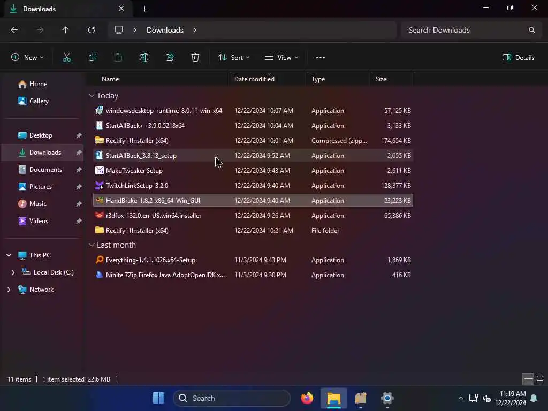548x411 pixels.
Task: Select Downloads in navigation pane
Action: pos(43,153)
